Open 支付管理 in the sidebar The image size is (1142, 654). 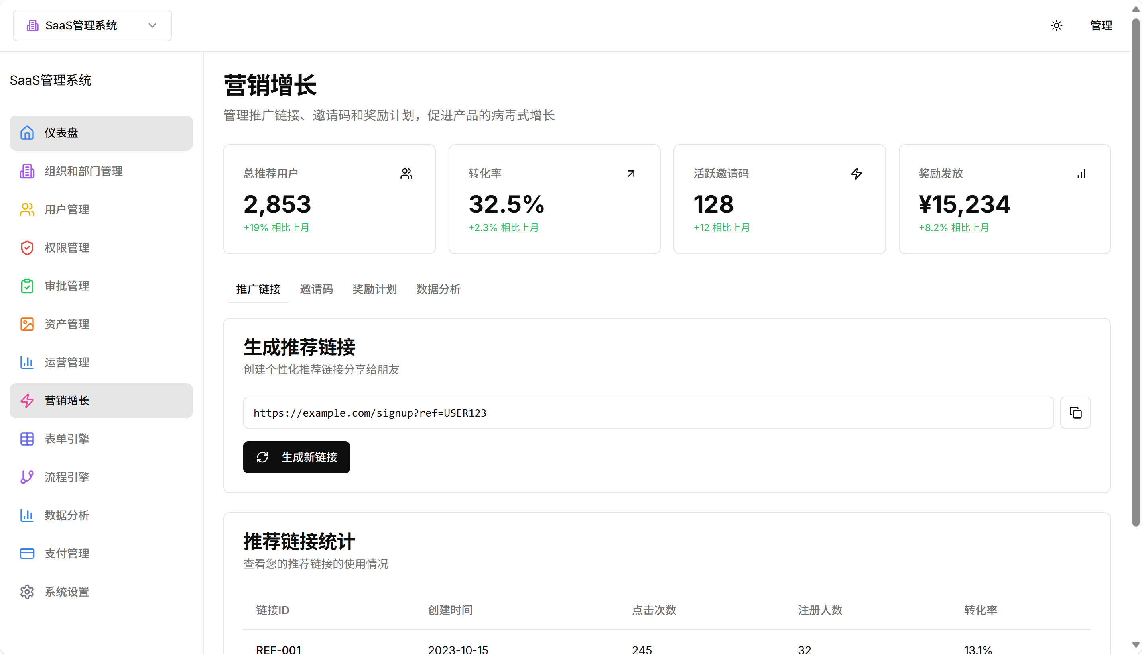coord(101,553)
